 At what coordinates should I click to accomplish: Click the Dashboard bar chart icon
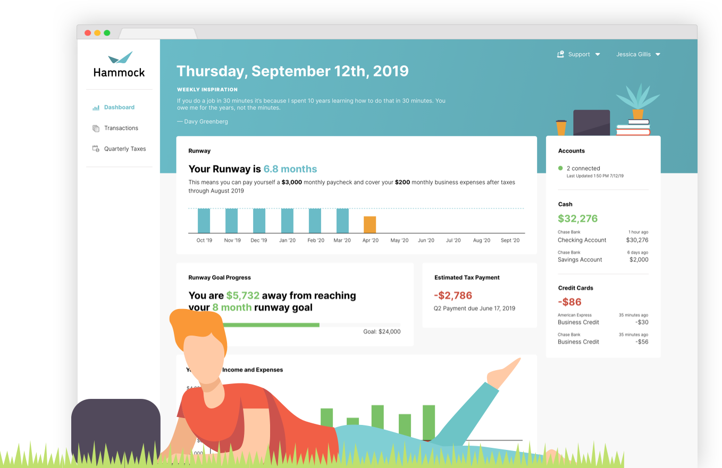pyautogui.click(x=96, y=107)
